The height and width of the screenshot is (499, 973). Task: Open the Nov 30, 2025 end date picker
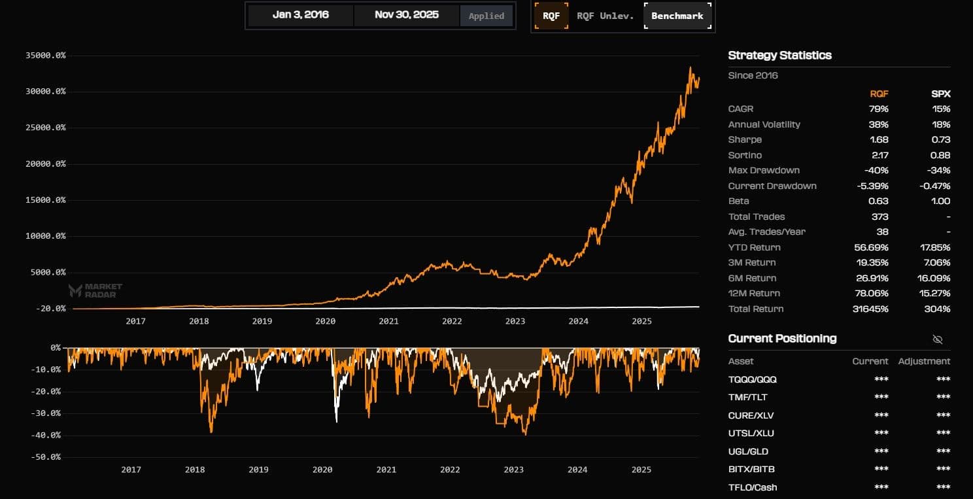tap(406, 15)
